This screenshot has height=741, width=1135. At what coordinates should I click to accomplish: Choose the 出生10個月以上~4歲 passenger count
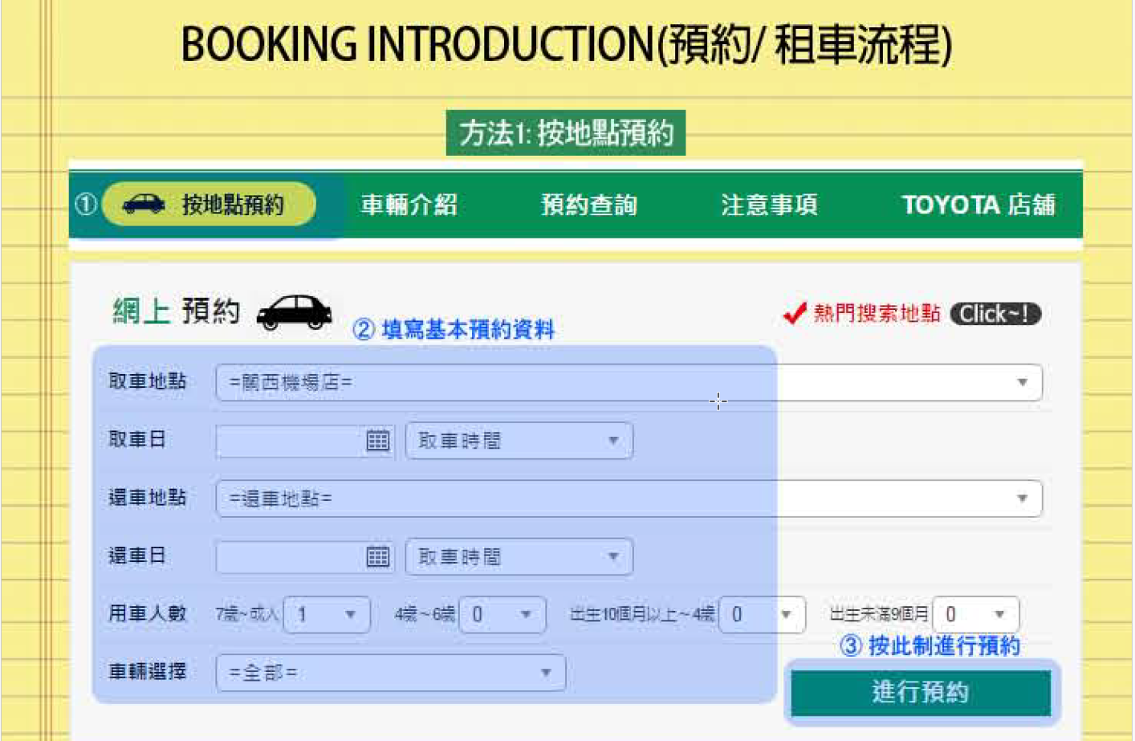[x=763, y=615]
